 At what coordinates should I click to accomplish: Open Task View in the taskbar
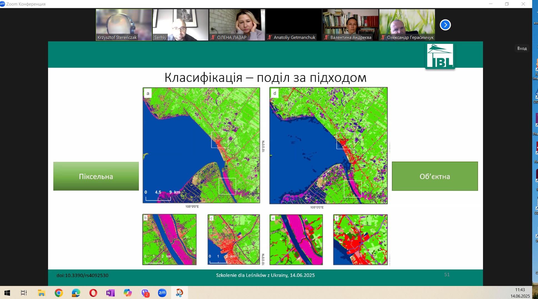pyautogui.click(x=24, y=293)
